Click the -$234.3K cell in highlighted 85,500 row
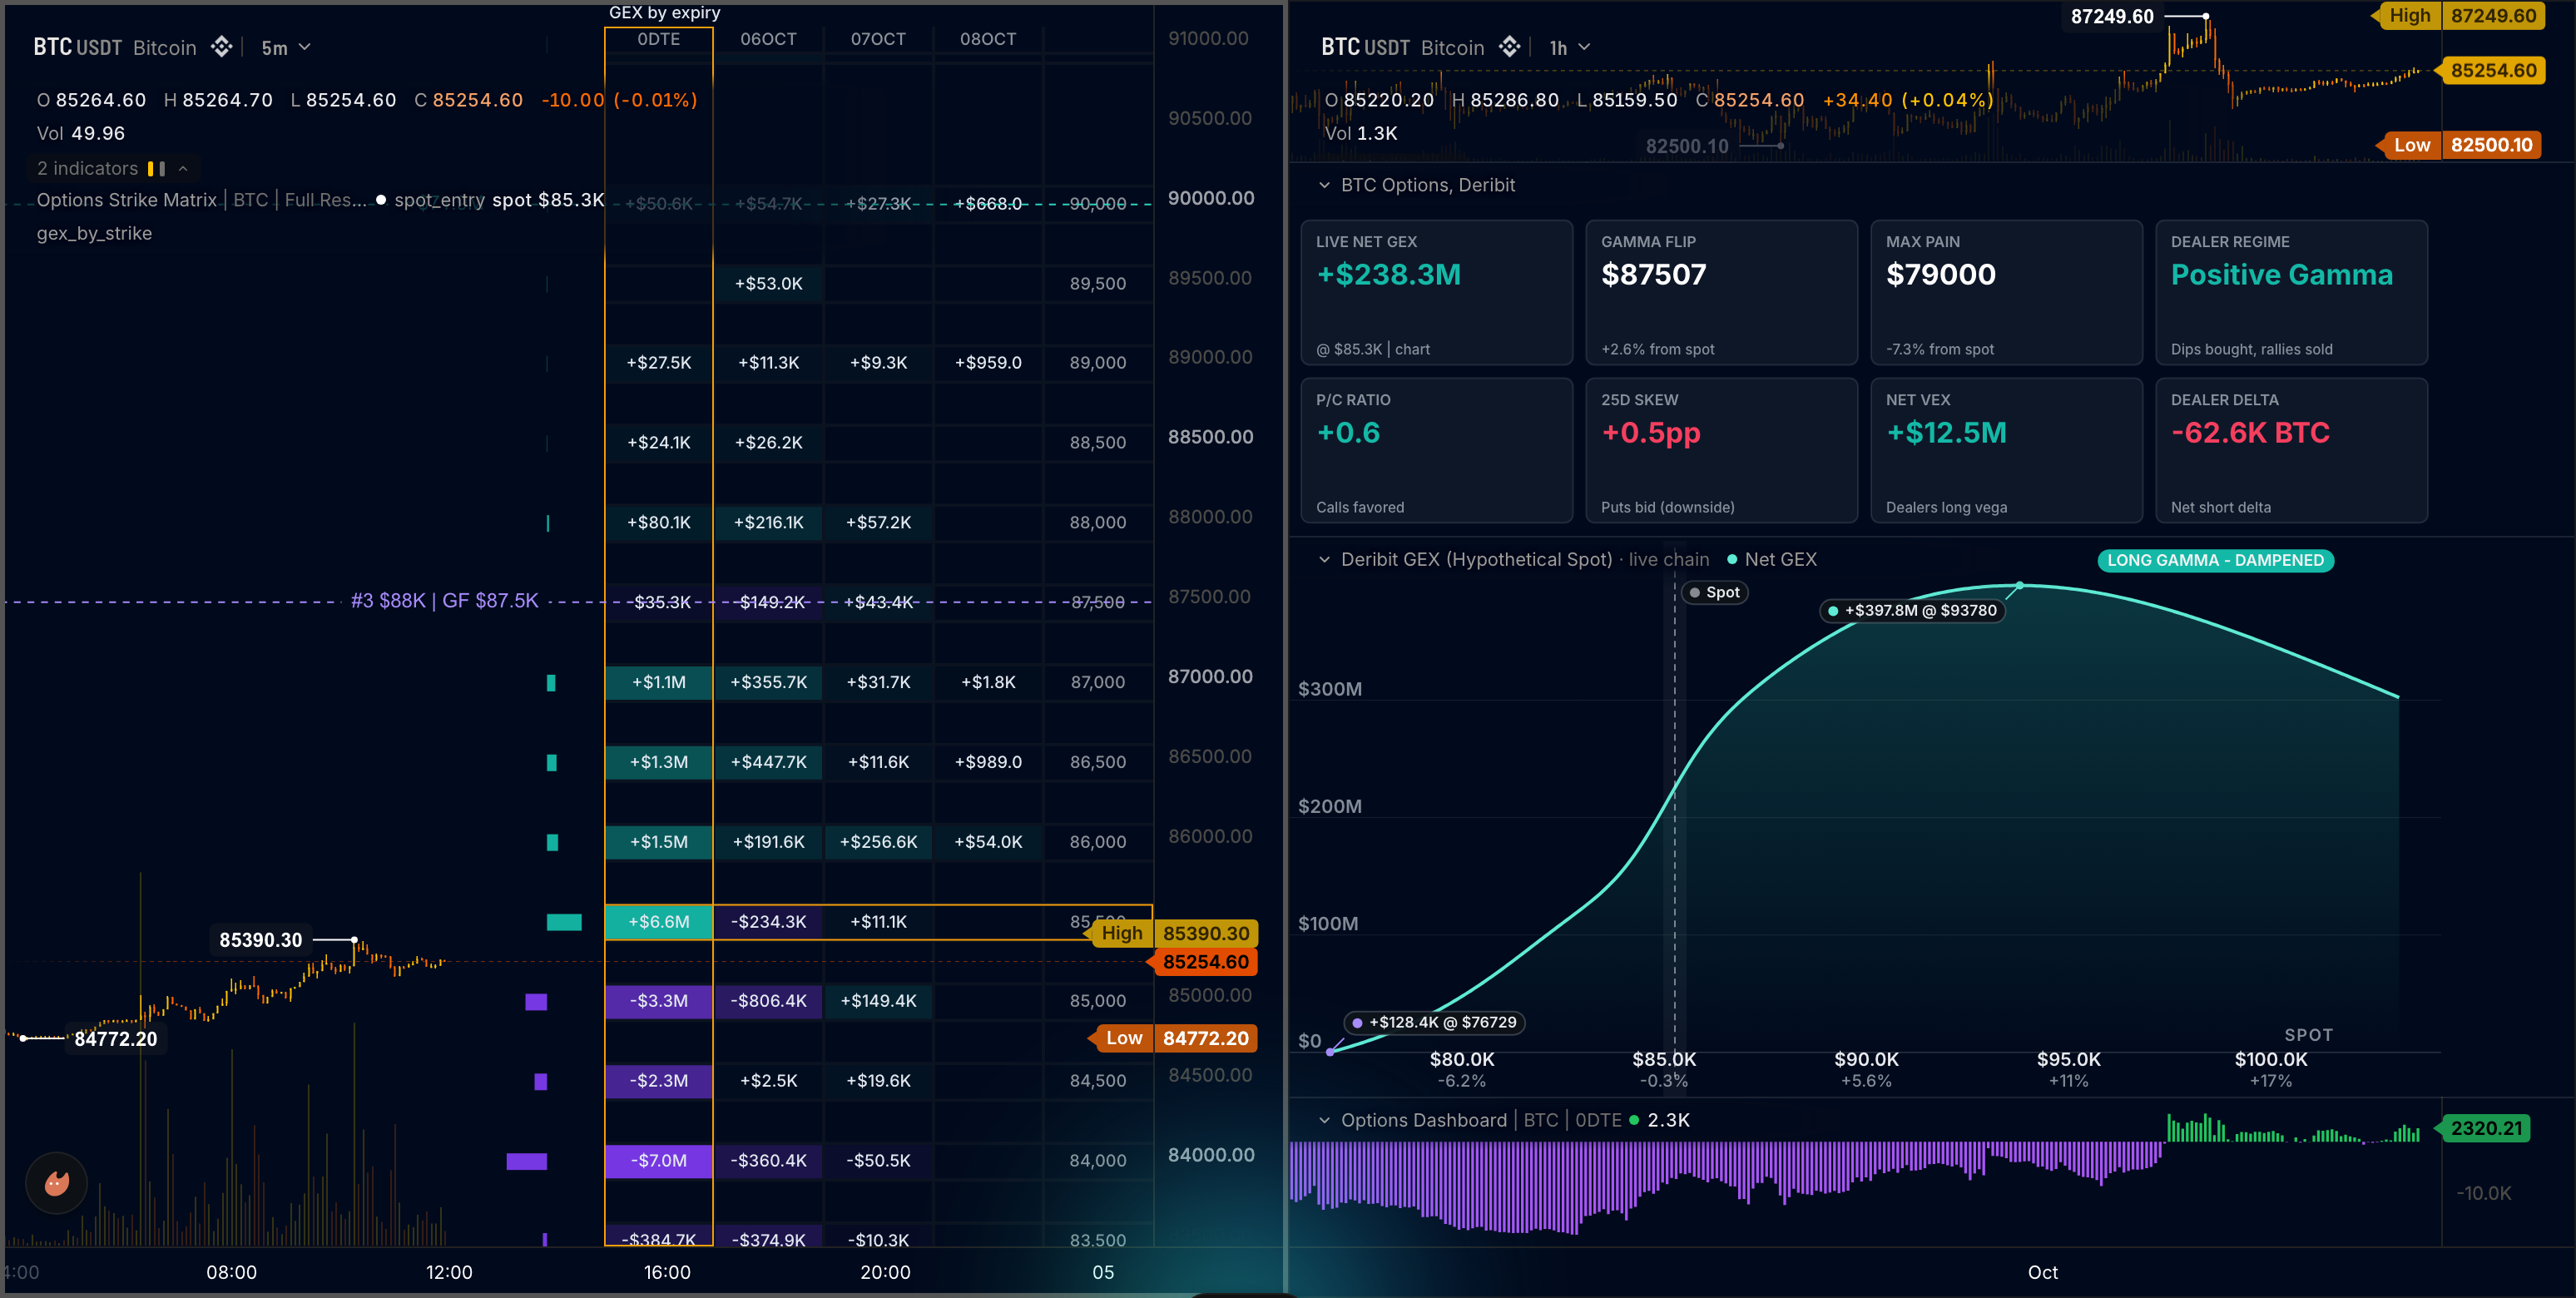The width and height of the screenshot is (2576, 1298). pyautogui.click(x=768, y=922)
